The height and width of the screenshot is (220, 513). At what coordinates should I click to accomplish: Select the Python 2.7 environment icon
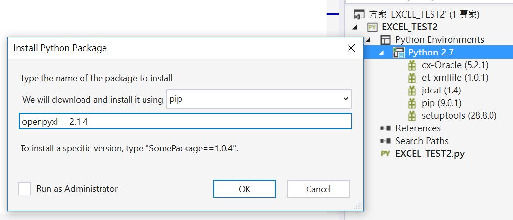(399, 53)
